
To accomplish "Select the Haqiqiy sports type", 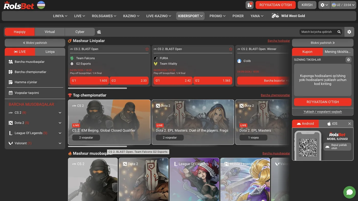I will pos(20,32).
